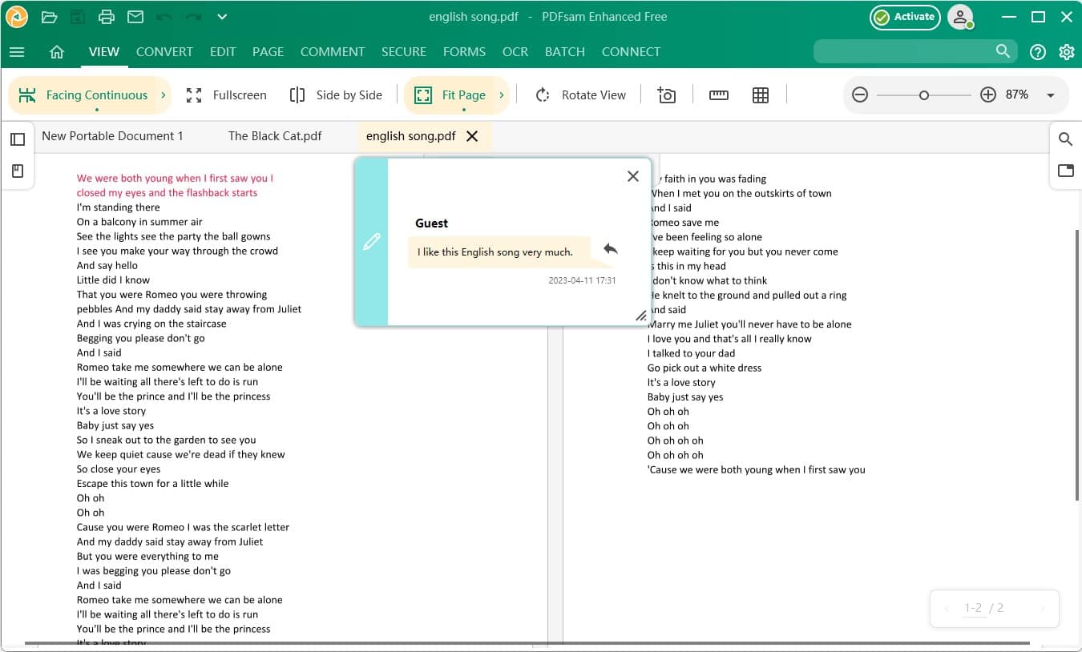Toggle Fit Page mode
The height and width of the screenshot is (652, 1082).
[x=457, y=95]
